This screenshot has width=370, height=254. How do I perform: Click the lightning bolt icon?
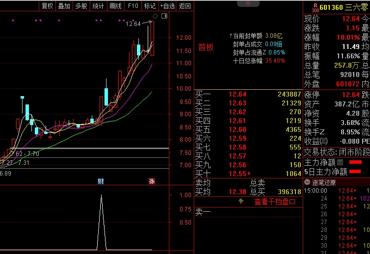pos(241,201)
